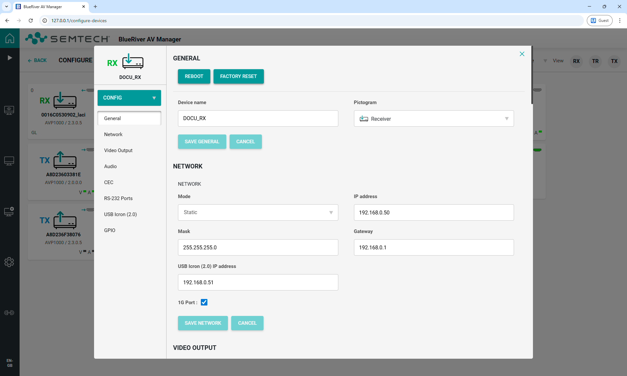
Task: Click the REBOOT button
Action: point(194,76)
